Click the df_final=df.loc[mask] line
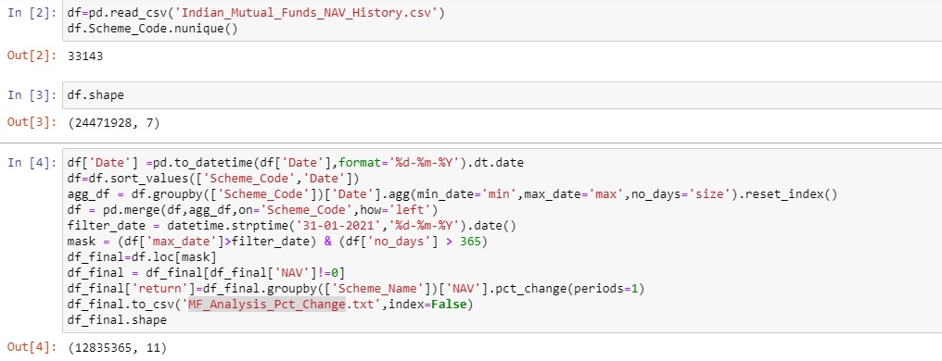Image resolution: width=942 pixels, height=361 pixels. point(141,257)
